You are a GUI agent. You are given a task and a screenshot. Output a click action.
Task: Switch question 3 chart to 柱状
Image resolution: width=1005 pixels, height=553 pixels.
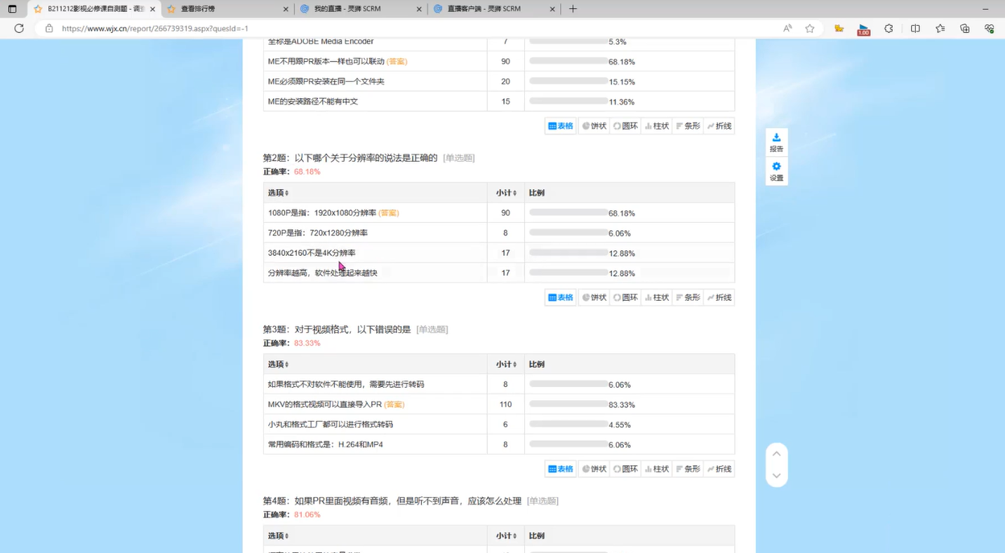click(656, 470)
